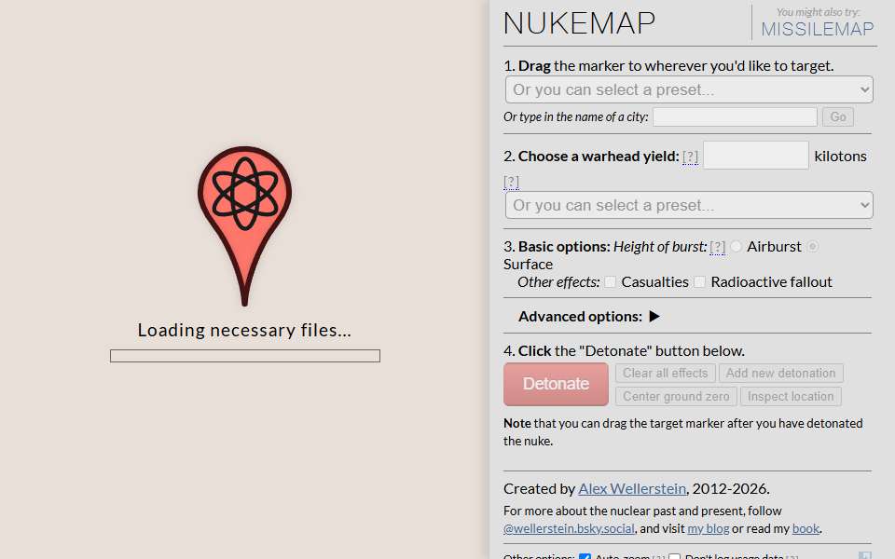Enable the Casualties checkbox
The height and width of the screenshot is (559, 895).
pos(610,281)
